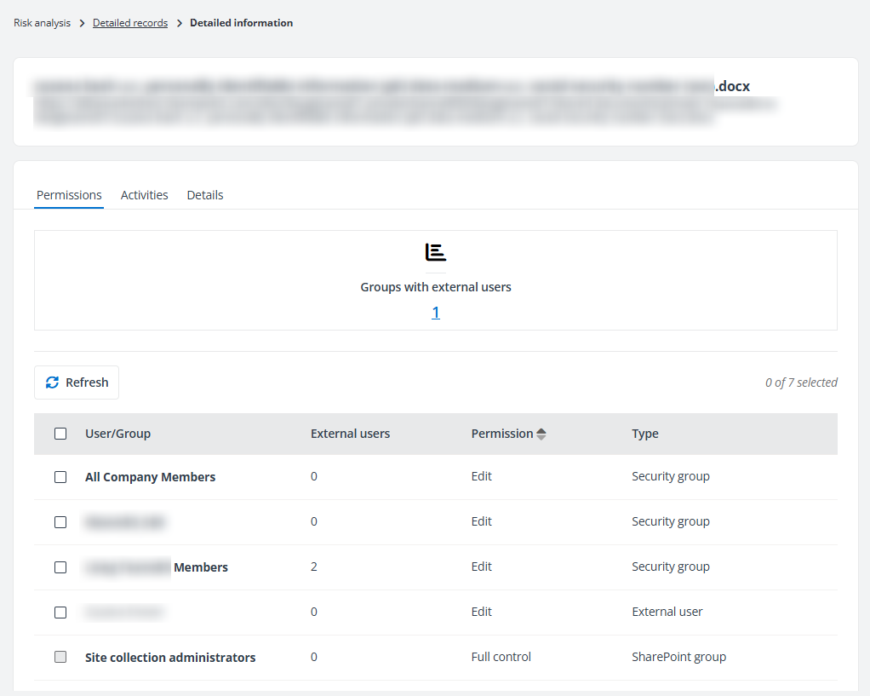Click Security group in All Company Members row
This screenshot has height=696, width=870.
coord(670,476)
